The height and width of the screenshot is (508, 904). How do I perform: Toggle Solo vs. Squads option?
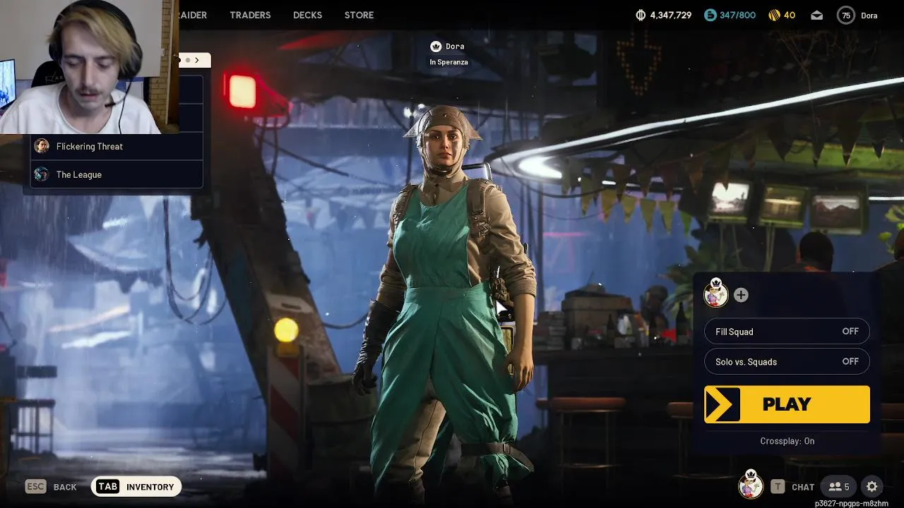tap(787, 361)
